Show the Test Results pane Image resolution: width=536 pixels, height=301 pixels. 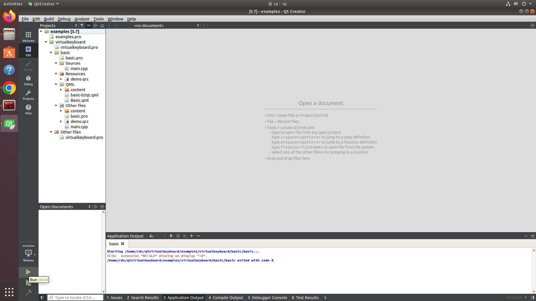click(x=305, y=297)
